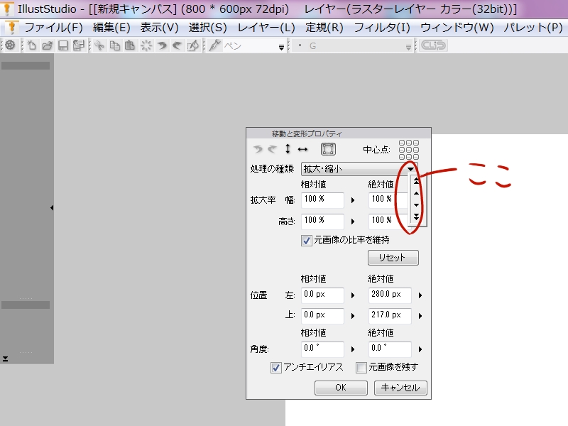
Task: Click the キャンセル button
Action: click(x=400, y=388)
